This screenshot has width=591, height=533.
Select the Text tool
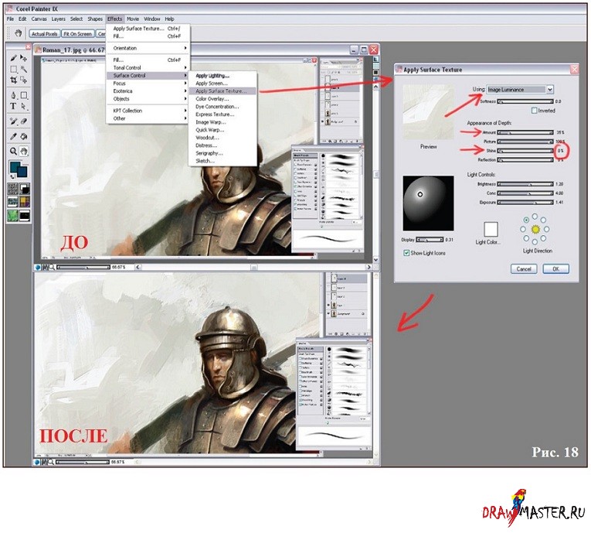coord(14,106)
